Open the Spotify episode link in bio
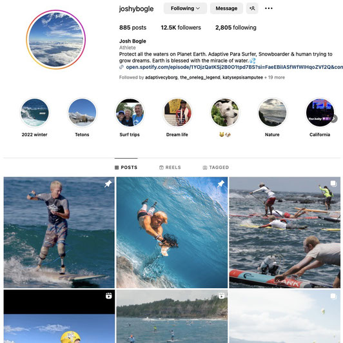The width and height of the screenshot is (343, 343). [231, 67]
